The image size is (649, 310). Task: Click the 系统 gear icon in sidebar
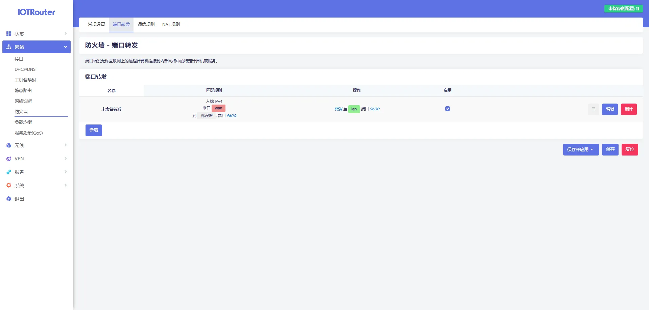(9, 186)
